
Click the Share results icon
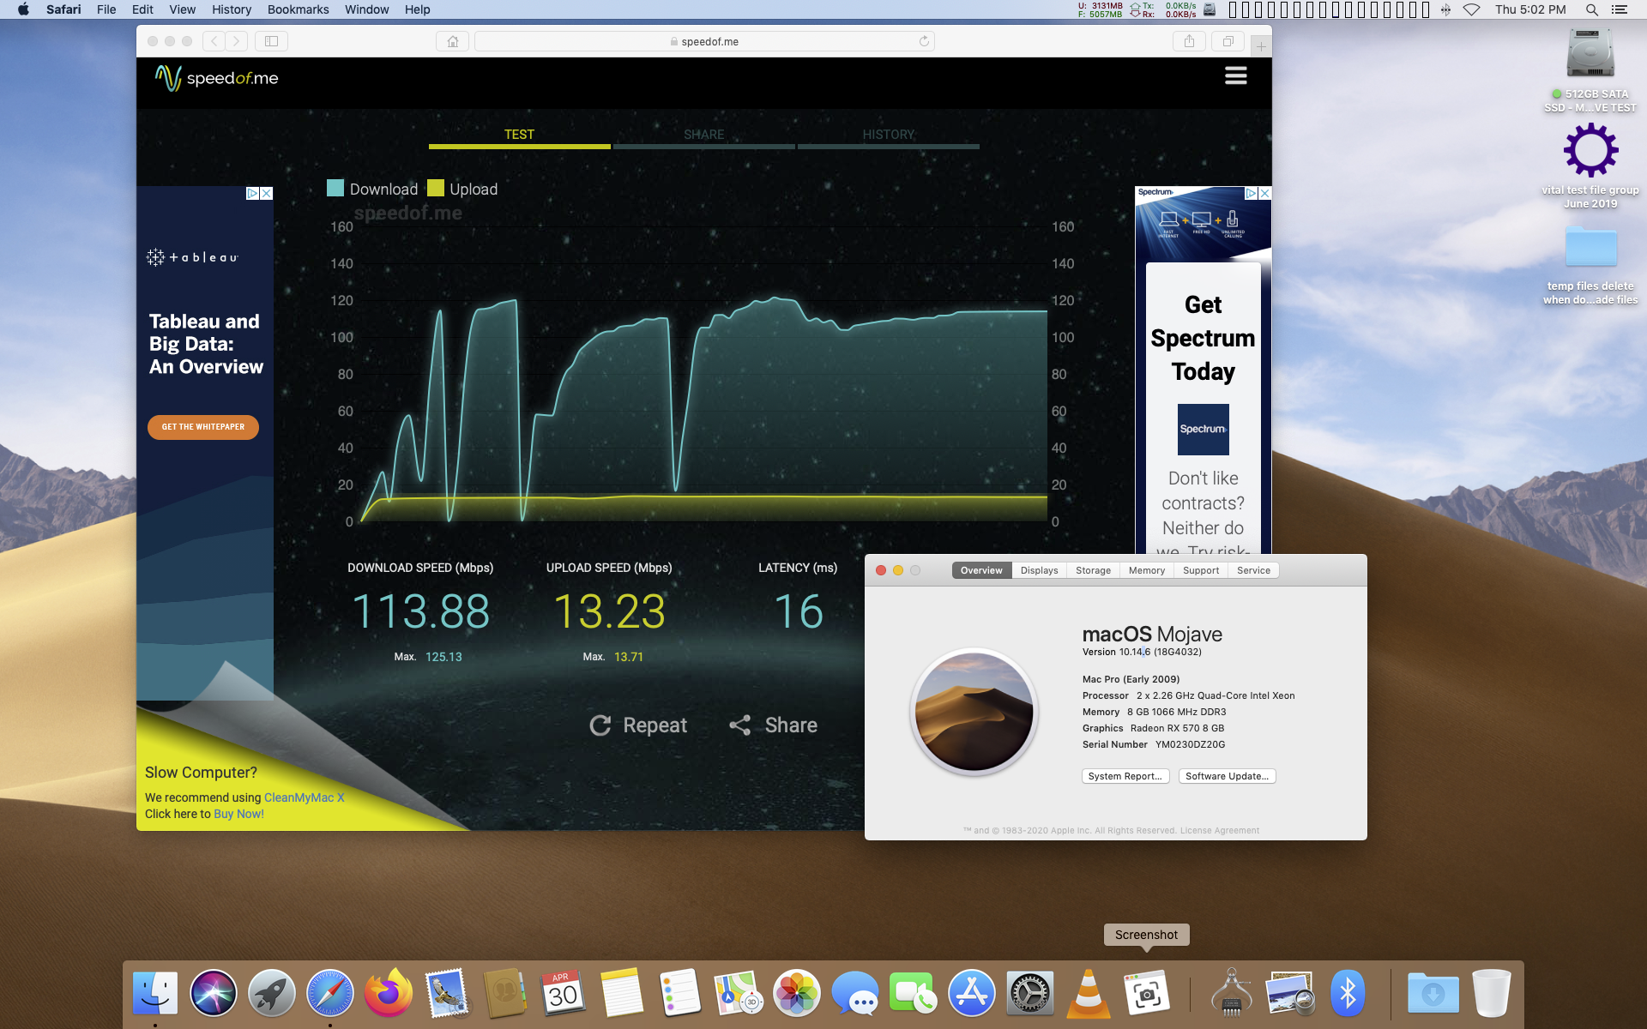(x=739, y=725)
